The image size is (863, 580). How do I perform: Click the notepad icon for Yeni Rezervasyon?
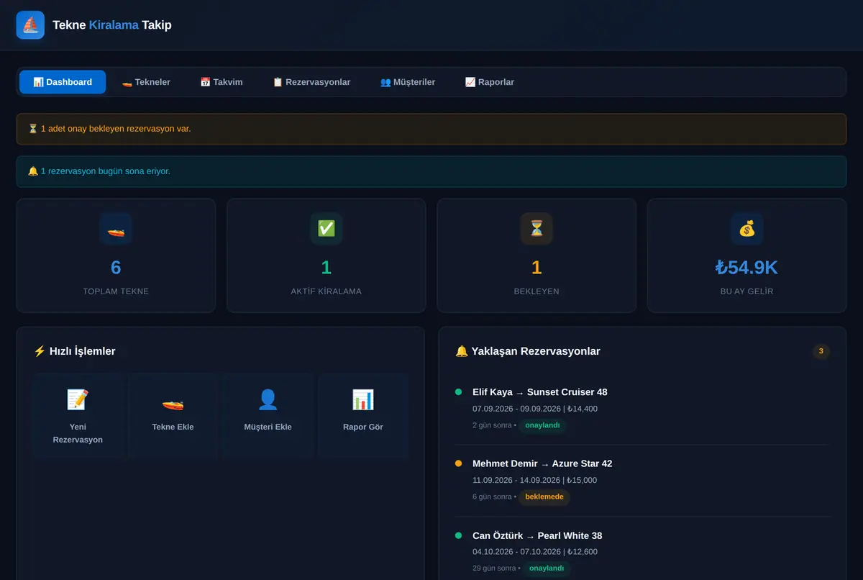coord(78,399)
